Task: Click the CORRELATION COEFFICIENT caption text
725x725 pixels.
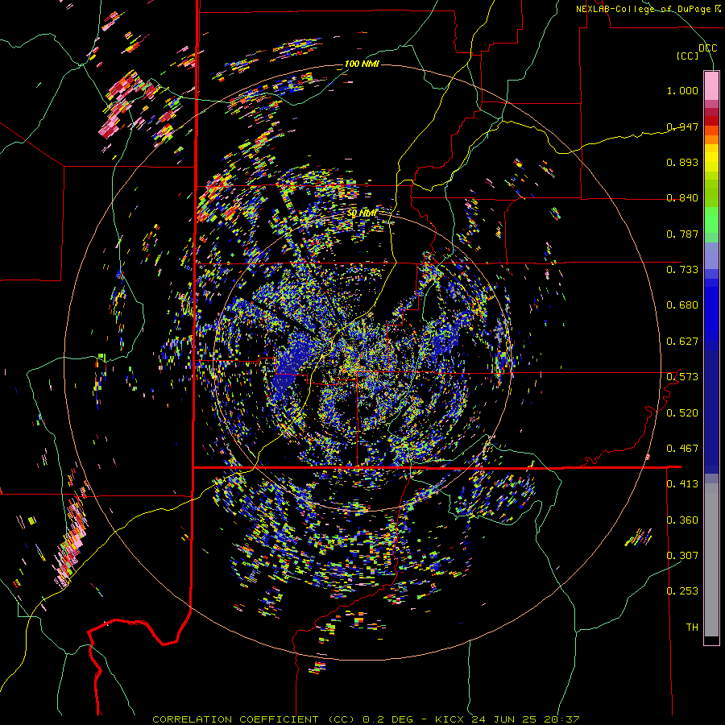Action: pos(235,719)
